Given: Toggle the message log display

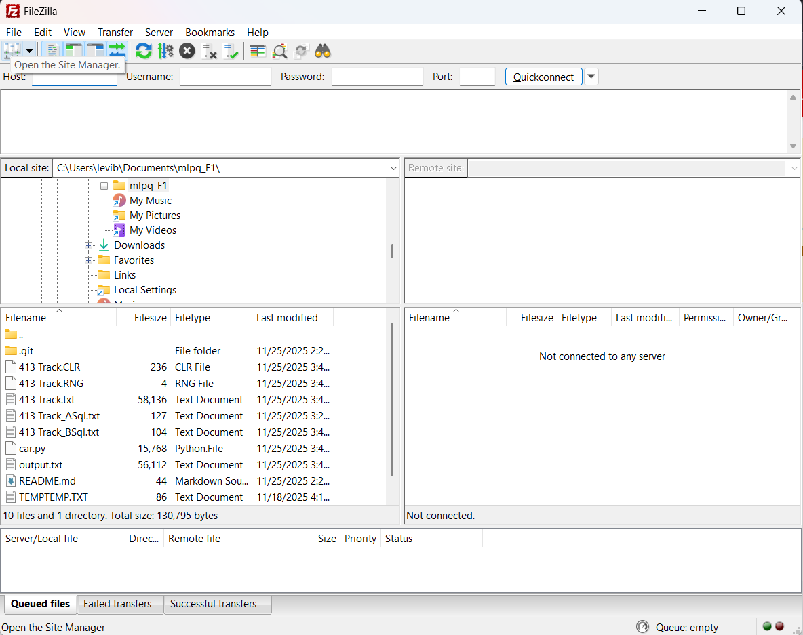Looking at the screenshot, I should pos(52,50).
